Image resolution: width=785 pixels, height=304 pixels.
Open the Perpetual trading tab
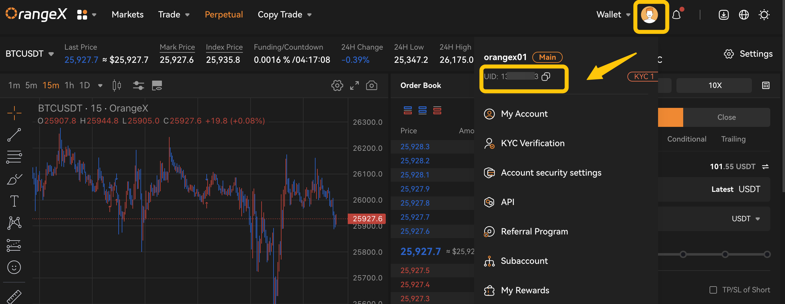(224, 15)
